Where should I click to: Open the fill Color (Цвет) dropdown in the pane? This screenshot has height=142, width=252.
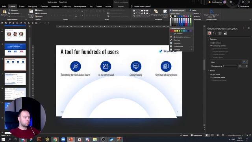pyautogui.click(x=245, y=62)
